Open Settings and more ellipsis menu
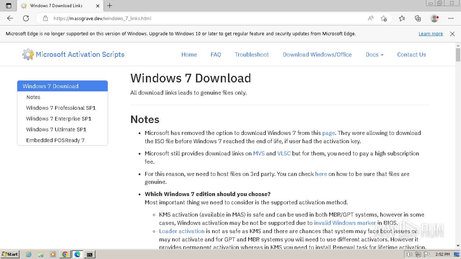This screenshot has height=259, width=461. tap(451, 18)
